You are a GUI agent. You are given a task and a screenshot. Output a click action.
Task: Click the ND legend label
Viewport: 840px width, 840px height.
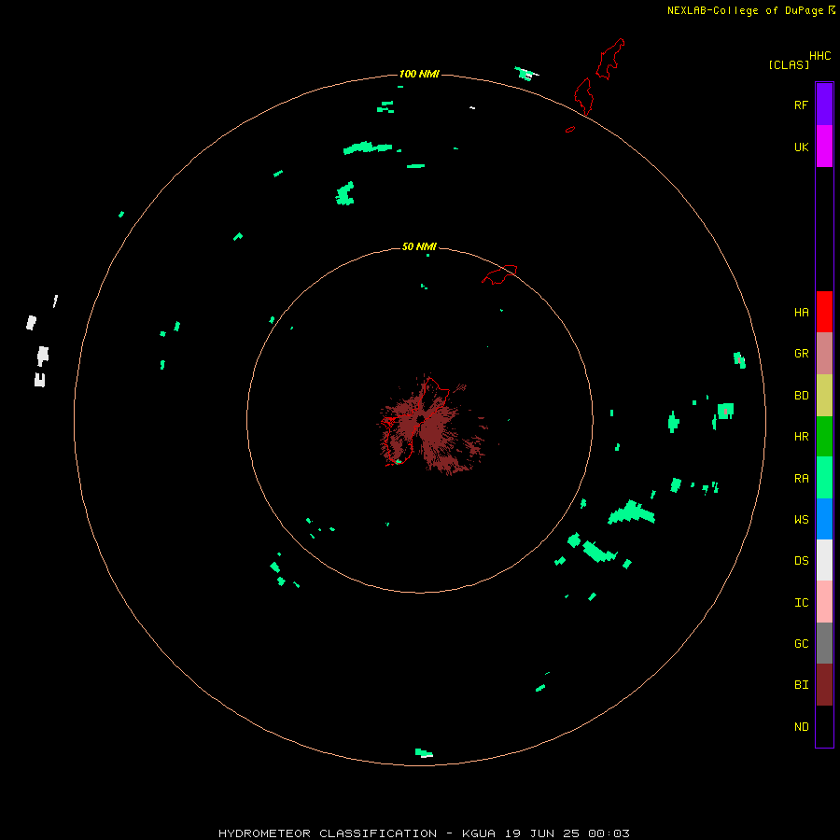coord(801,726)
